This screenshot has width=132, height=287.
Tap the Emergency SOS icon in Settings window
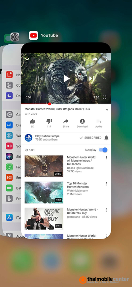click(x=9, y=177)
